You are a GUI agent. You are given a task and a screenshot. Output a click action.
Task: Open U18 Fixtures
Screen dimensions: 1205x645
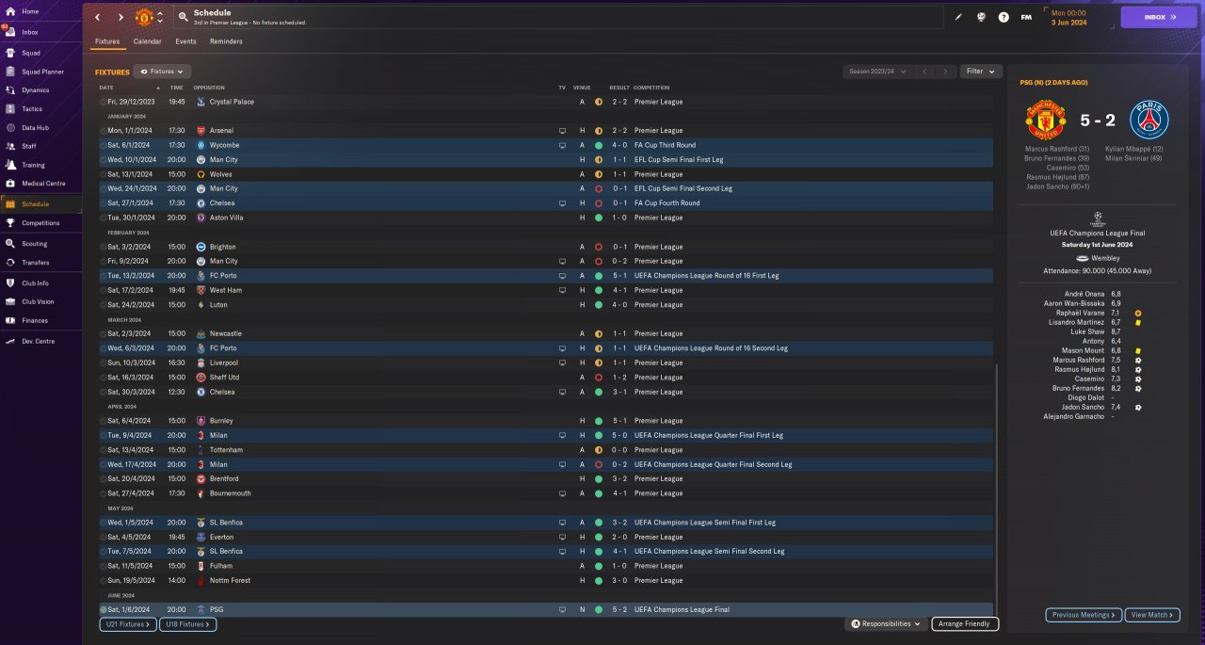(x=188, y=624)
